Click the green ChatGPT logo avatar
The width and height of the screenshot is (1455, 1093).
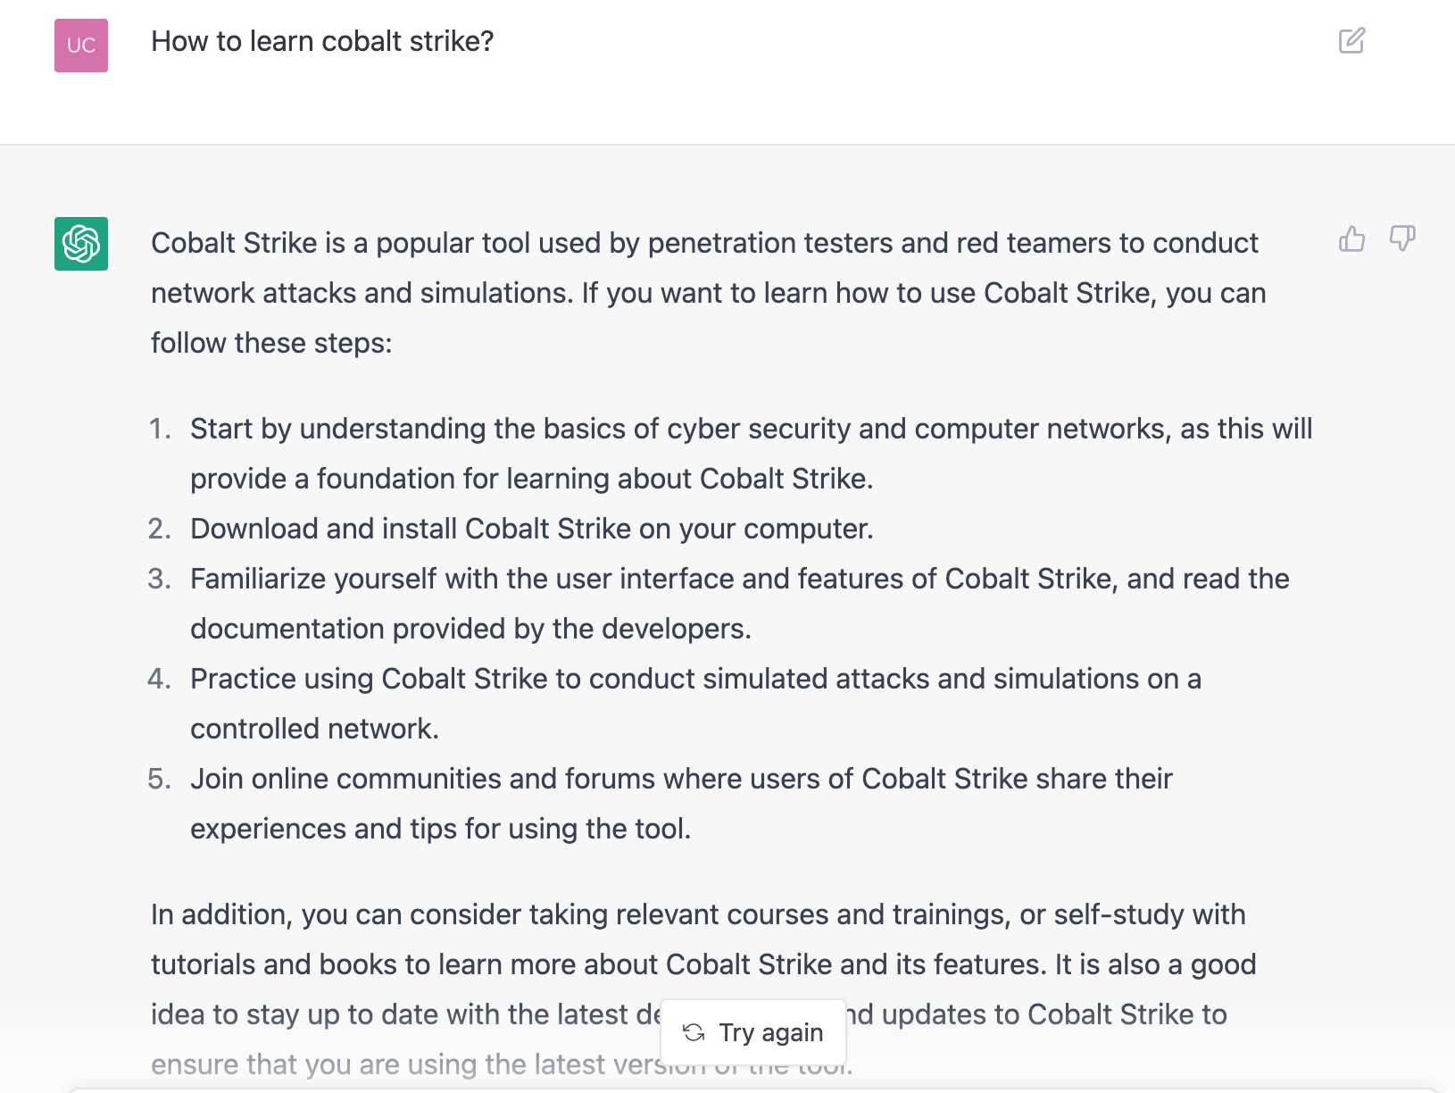pos(81,244)
